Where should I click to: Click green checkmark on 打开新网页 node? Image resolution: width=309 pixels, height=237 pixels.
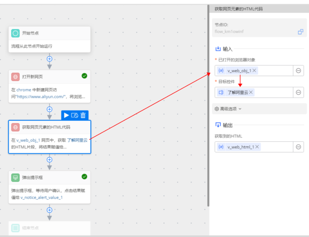coord(84,76)
